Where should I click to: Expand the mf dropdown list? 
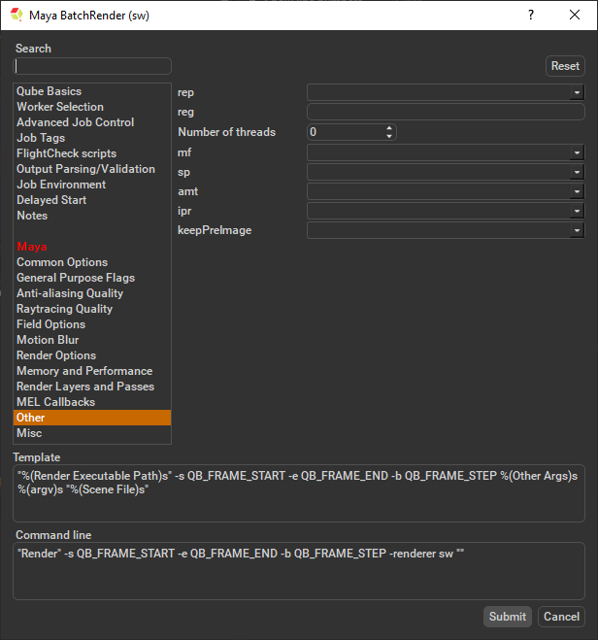pyautogui.click(x=577, y=152)
